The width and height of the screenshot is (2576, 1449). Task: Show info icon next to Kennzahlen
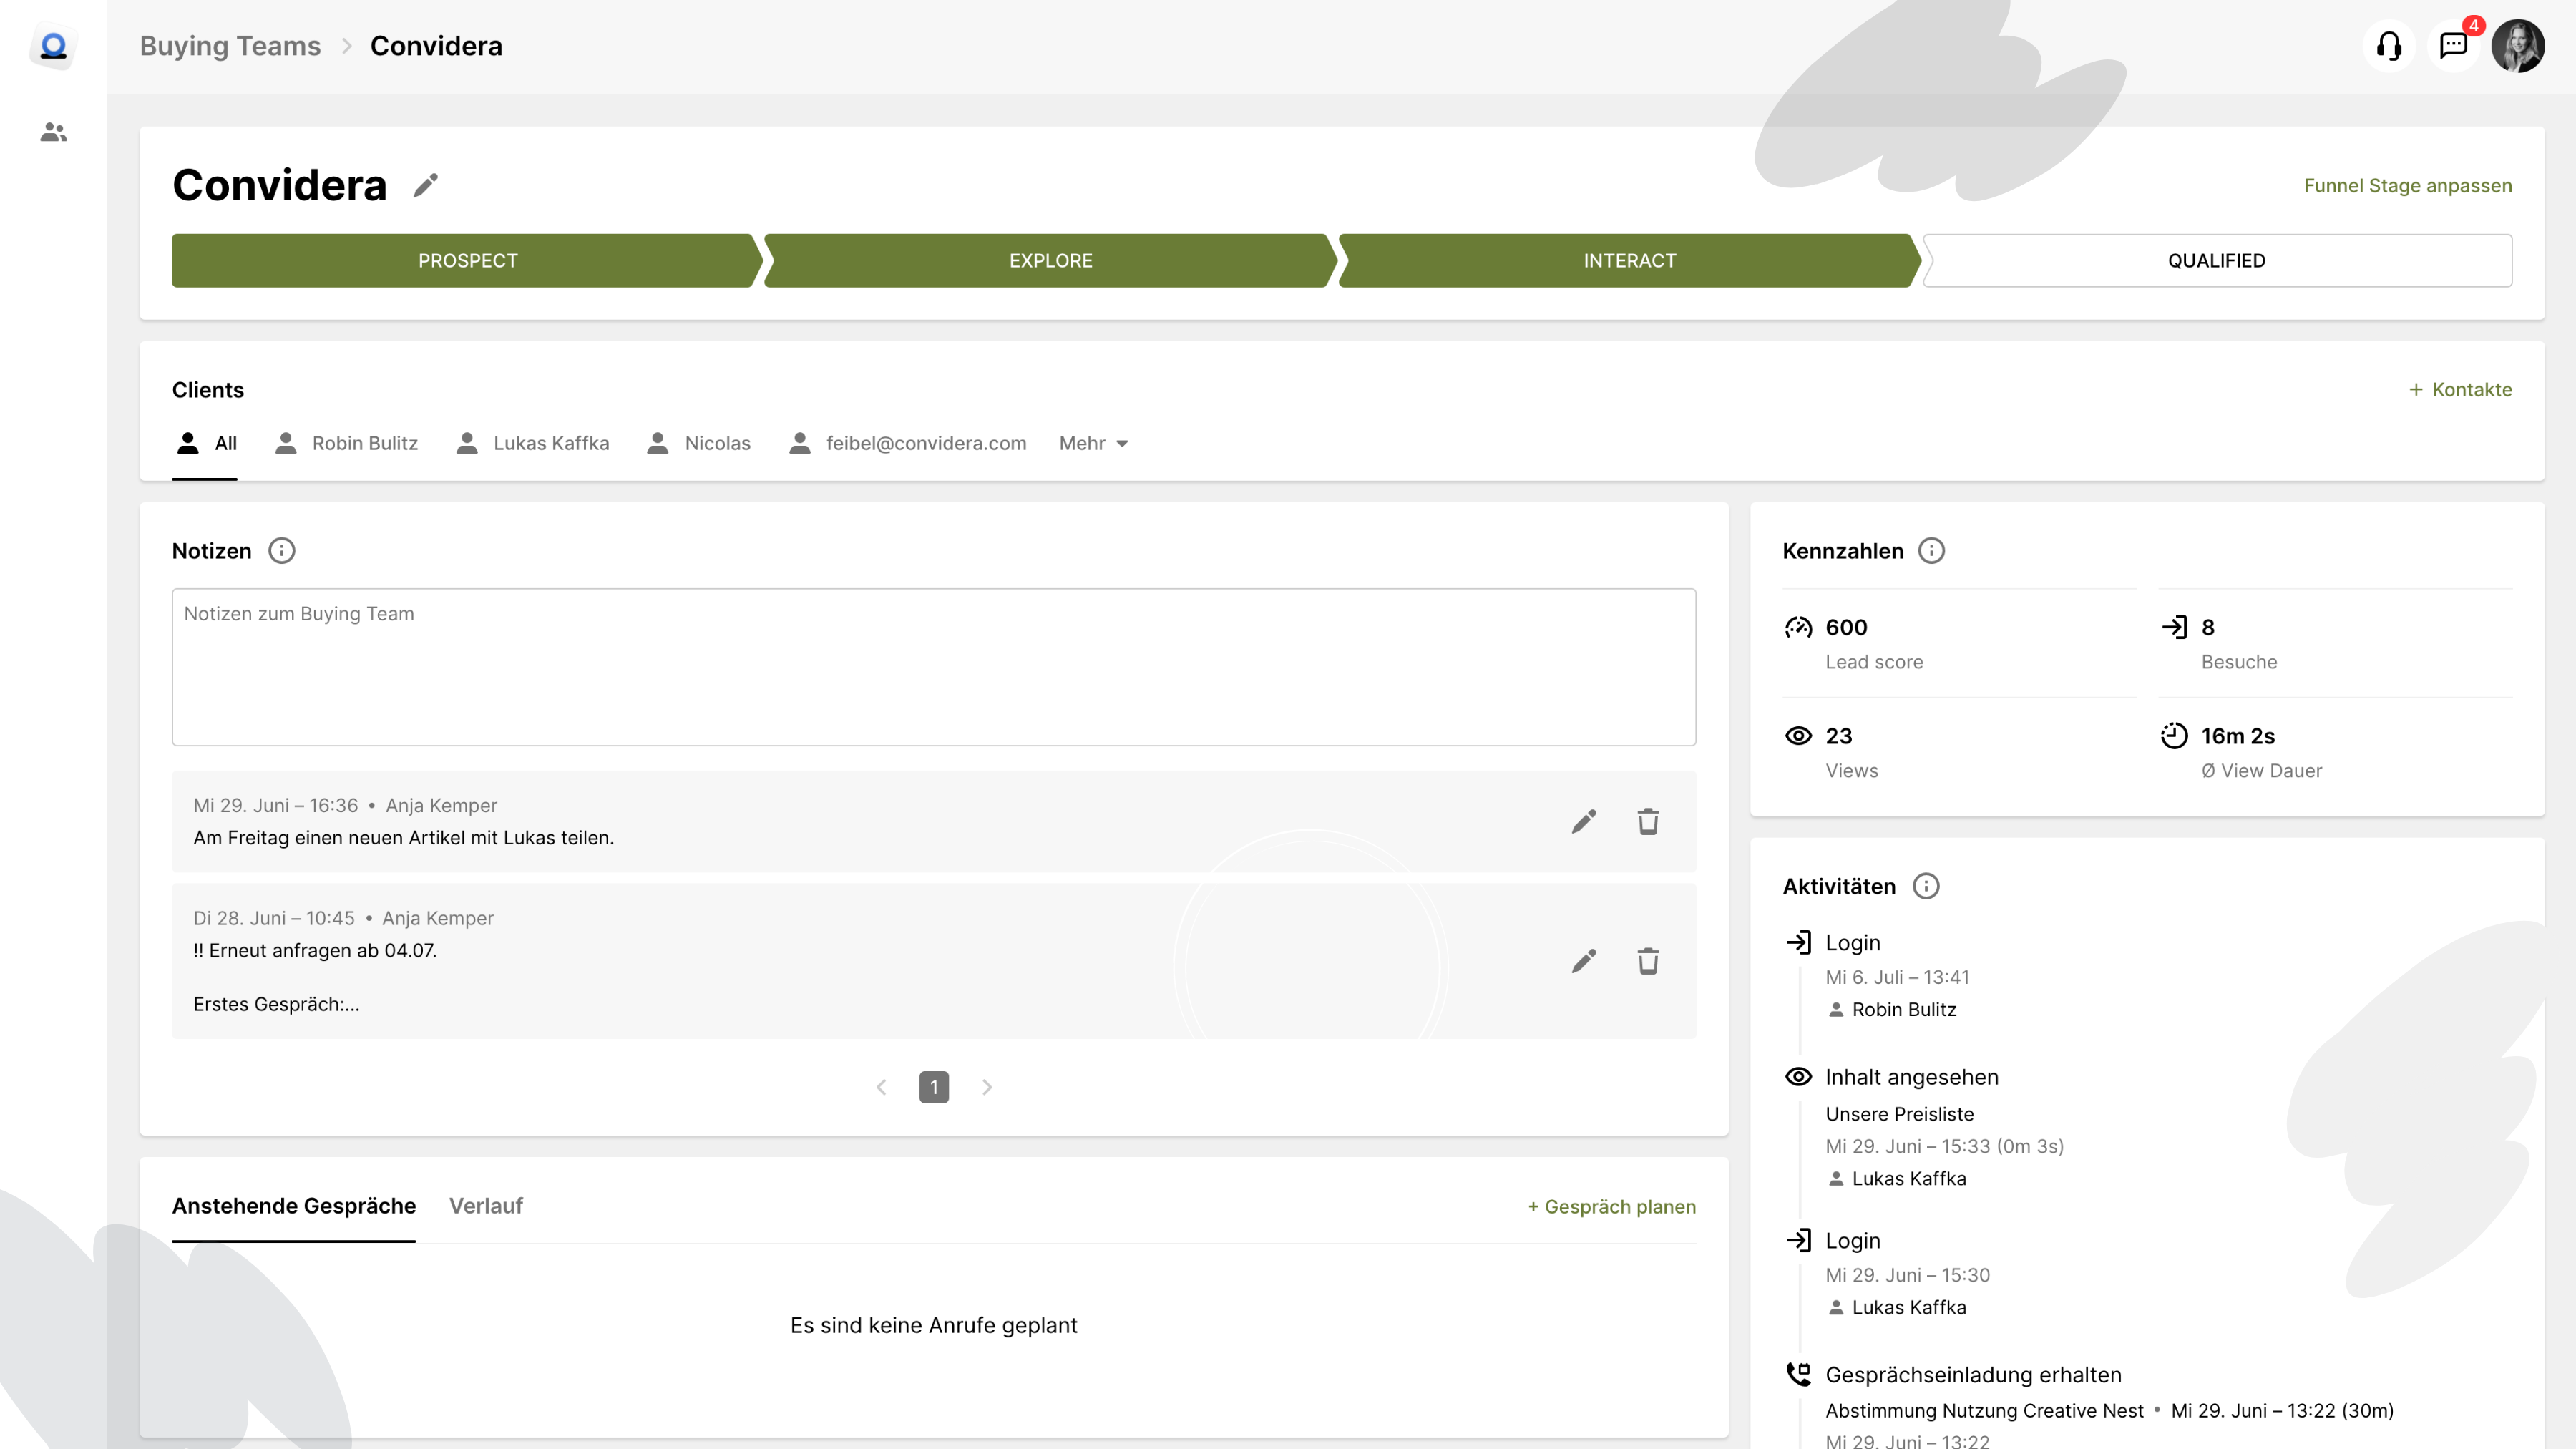click(x=1931, y=551)
